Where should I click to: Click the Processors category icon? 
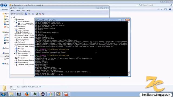point(16,58)
